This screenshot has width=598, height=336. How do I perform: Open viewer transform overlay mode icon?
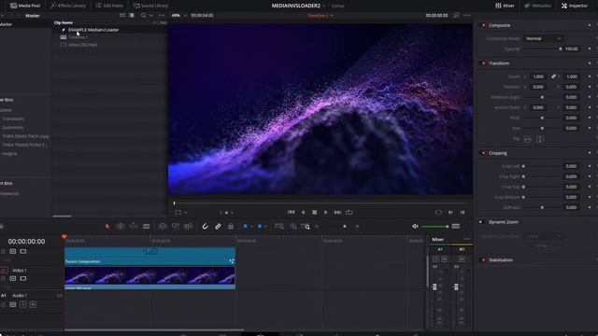178,212
